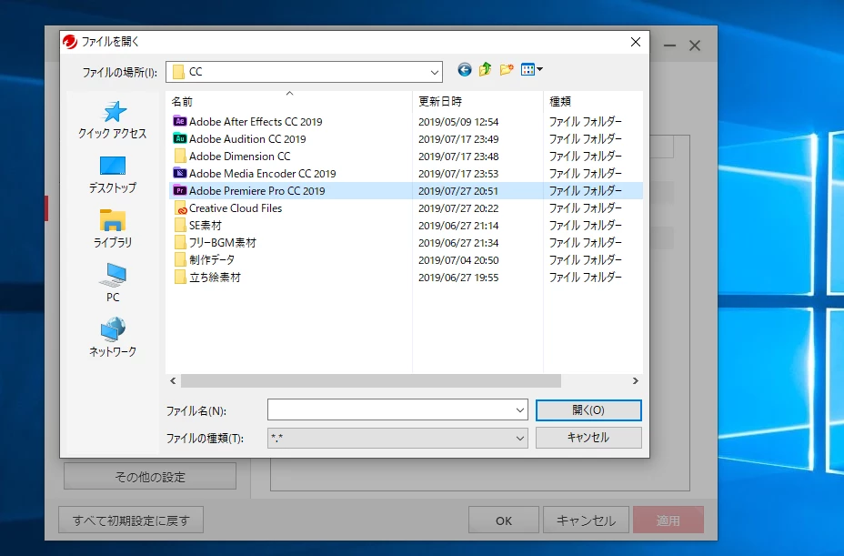
Task: Click the フリーBGM素材 folder icon
Action: pyautogui.click(x=180, y=242)
